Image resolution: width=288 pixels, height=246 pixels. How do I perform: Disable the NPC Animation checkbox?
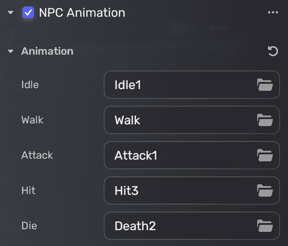tap(28, 13)
